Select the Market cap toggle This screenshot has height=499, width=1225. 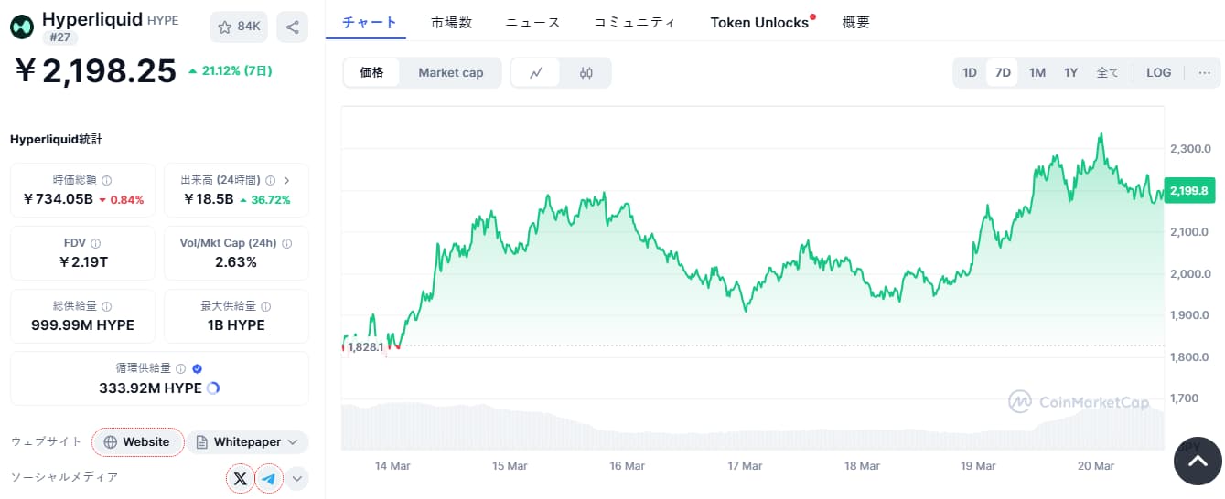coord(450,73)
